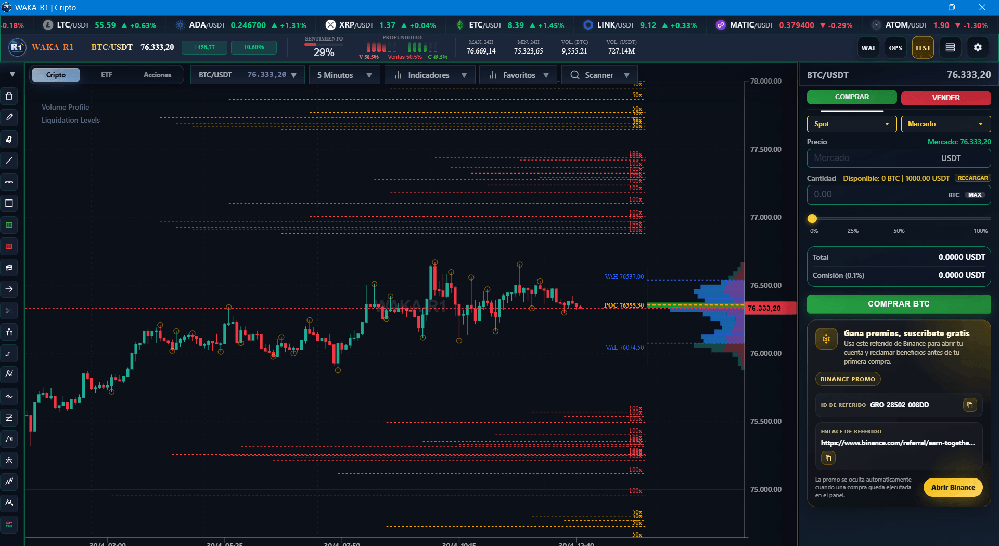Copy the Binance referral link
This screenshot has width=999, height=546.
point(828,458)
